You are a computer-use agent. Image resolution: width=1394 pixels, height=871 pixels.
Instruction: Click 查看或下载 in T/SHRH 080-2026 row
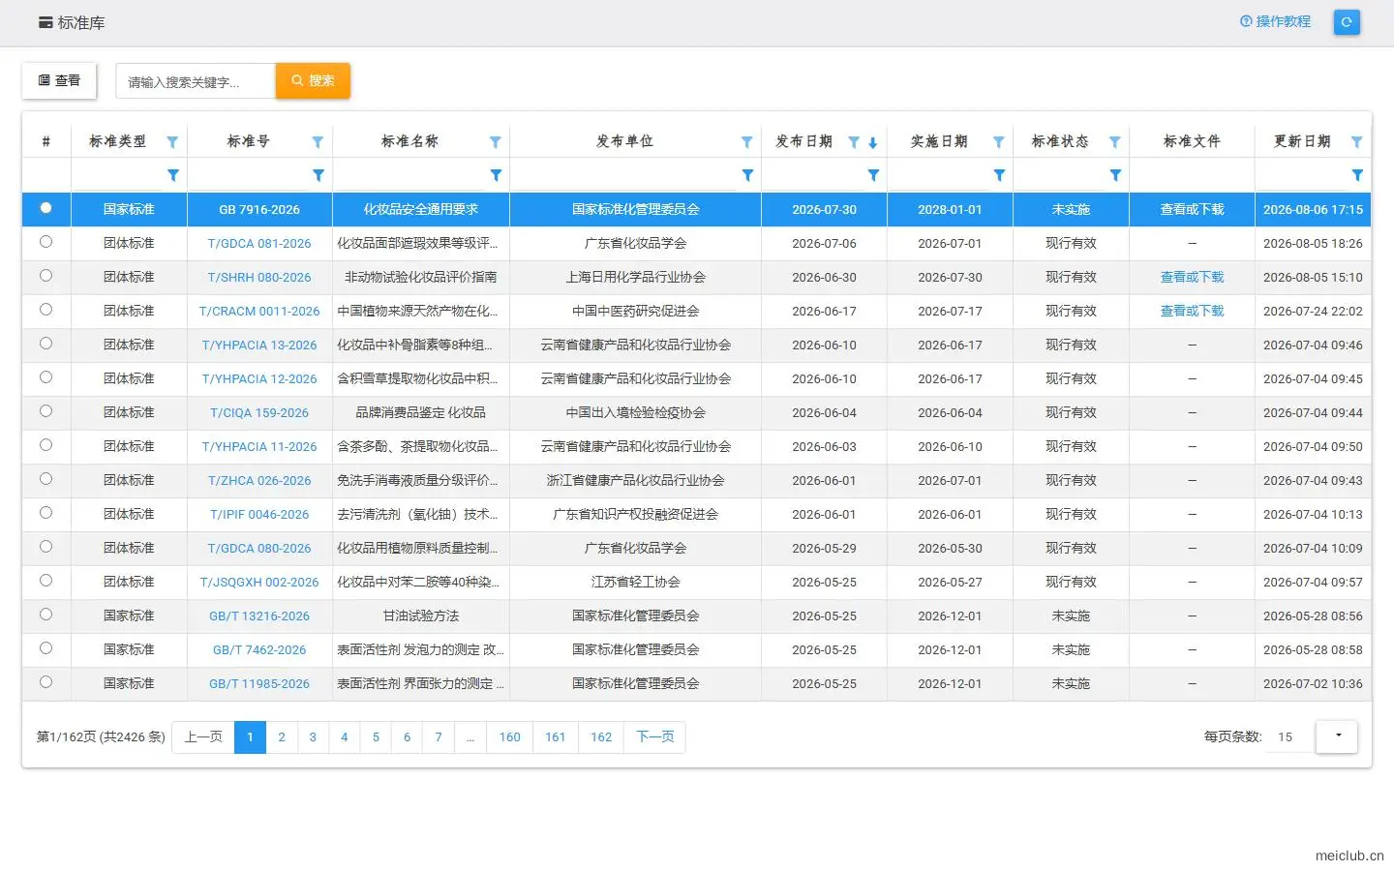(x=1192, y=278)
